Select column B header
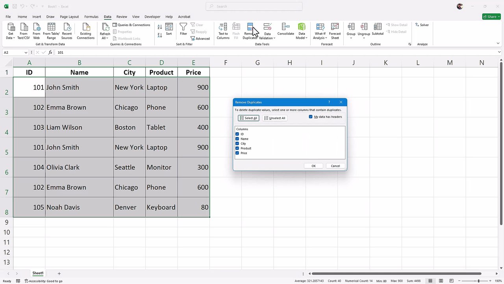The height and width of the screenshot is (284, 504). pyautogui.click(x=79, y=63)
